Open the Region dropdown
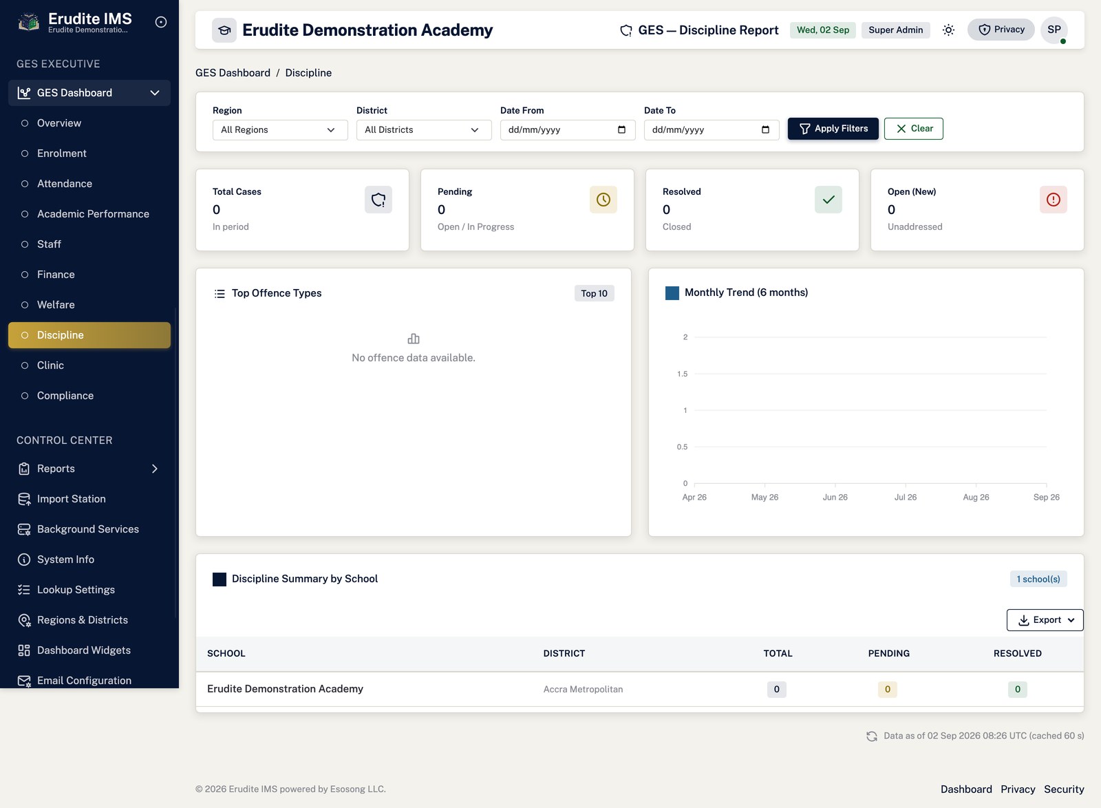This screenshot has width=1101, height=808. (x=280, y=130)
